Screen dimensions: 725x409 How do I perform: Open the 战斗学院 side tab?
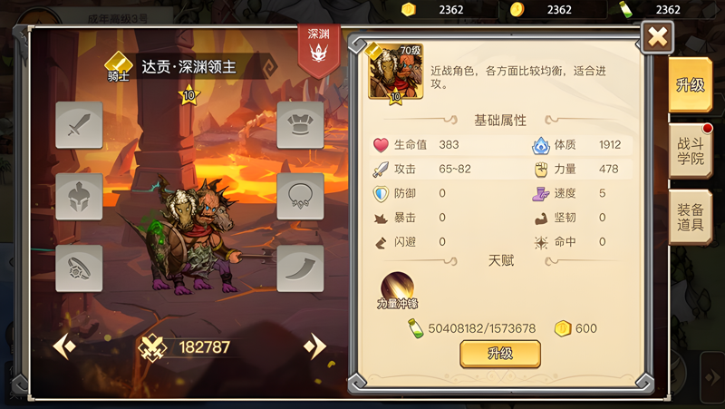tap(690, 151)
